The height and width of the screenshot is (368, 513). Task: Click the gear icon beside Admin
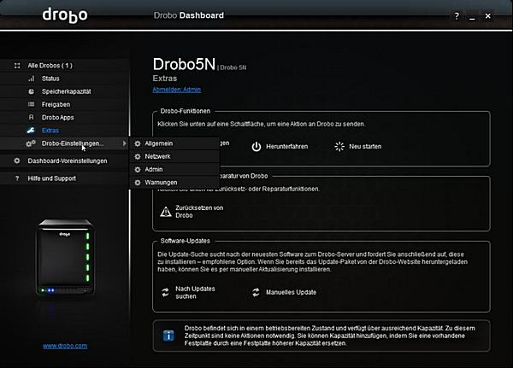tap(138, 170)
